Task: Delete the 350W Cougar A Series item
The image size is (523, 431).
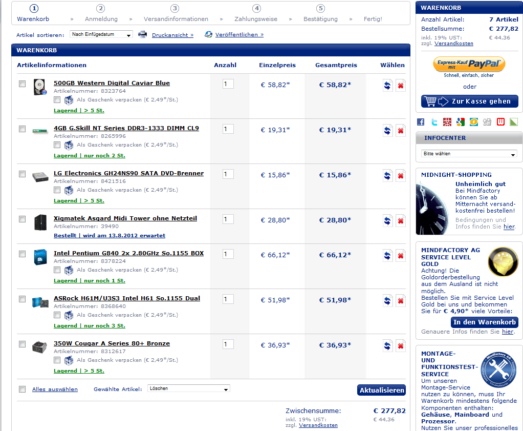Action: click(401, 346)
